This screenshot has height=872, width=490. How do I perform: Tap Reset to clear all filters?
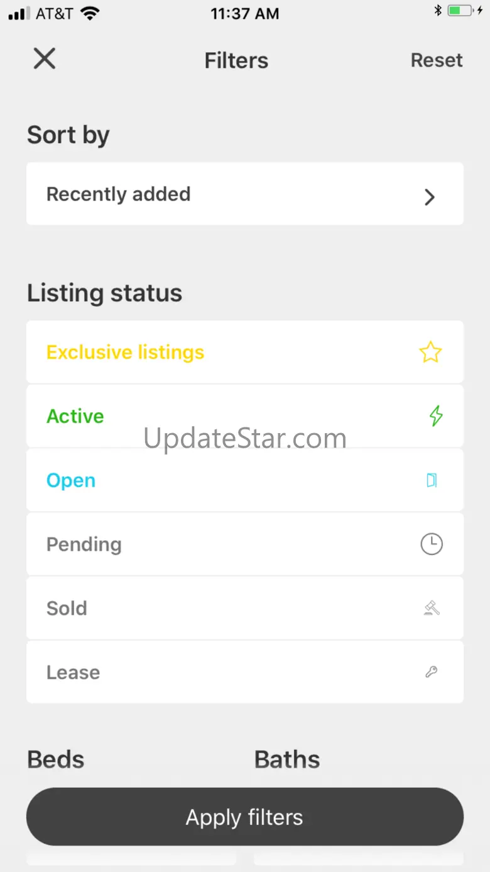tap(437, 60)
